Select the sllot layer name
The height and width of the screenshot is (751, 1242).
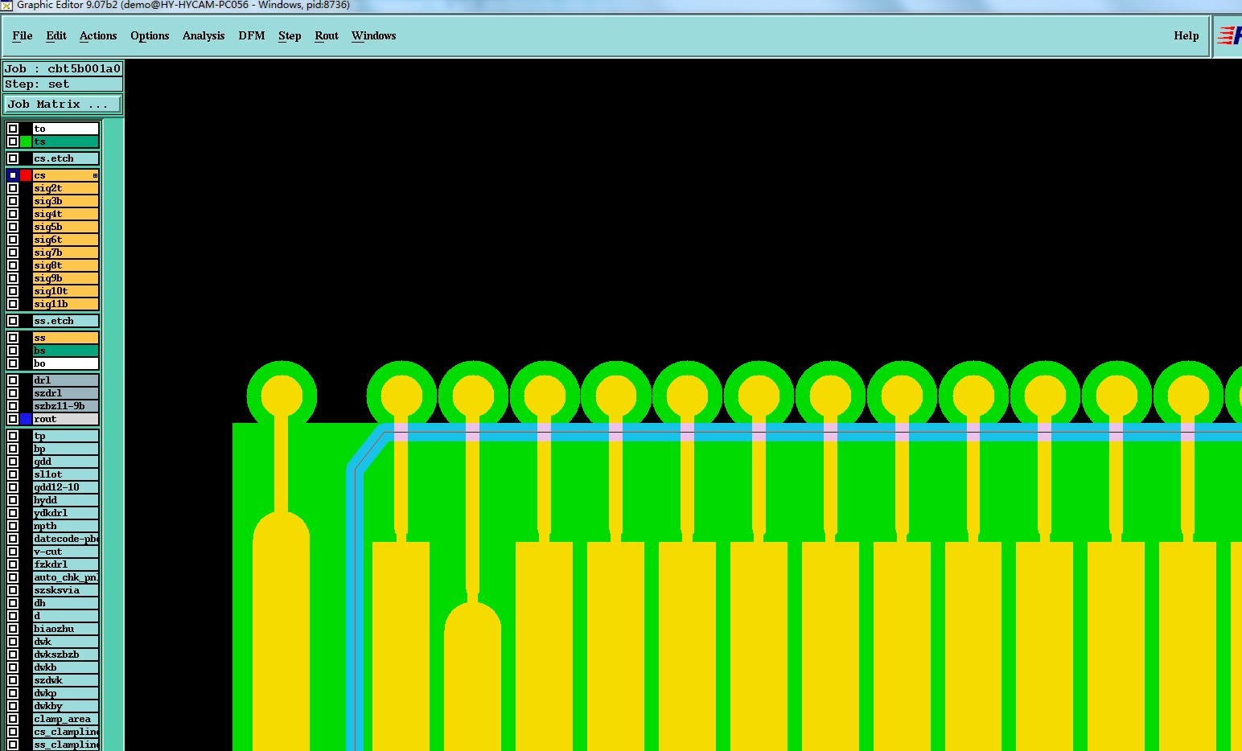coord(66,474)
